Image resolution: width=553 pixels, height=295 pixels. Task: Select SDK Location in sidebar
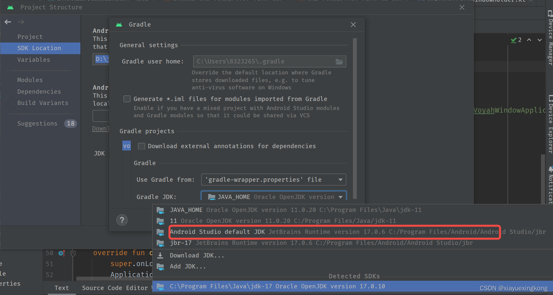(x=40, y=48)
